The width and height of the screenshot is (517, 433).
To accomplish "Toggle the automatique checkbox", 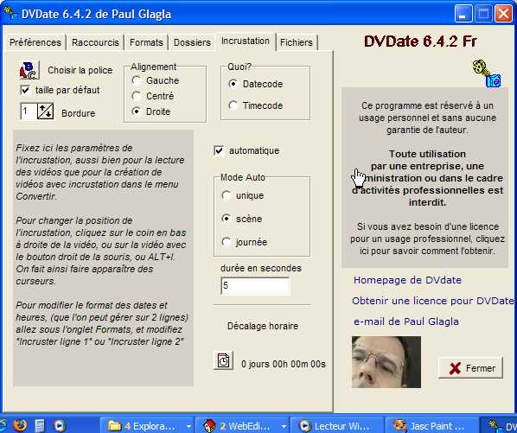I will [x=219, y=150].
